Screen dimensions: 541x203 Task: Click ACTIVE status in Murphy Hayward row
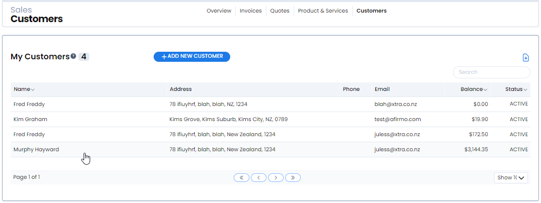pos(518,150)
